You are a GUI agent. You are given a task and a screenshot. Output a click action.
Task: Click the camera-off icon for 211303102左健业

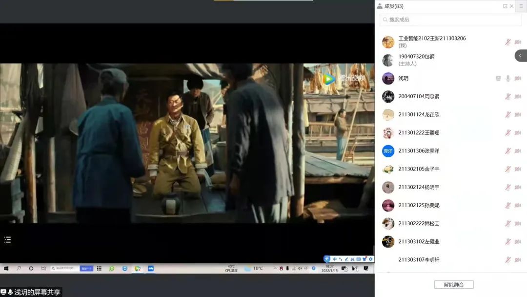(518, 242)
